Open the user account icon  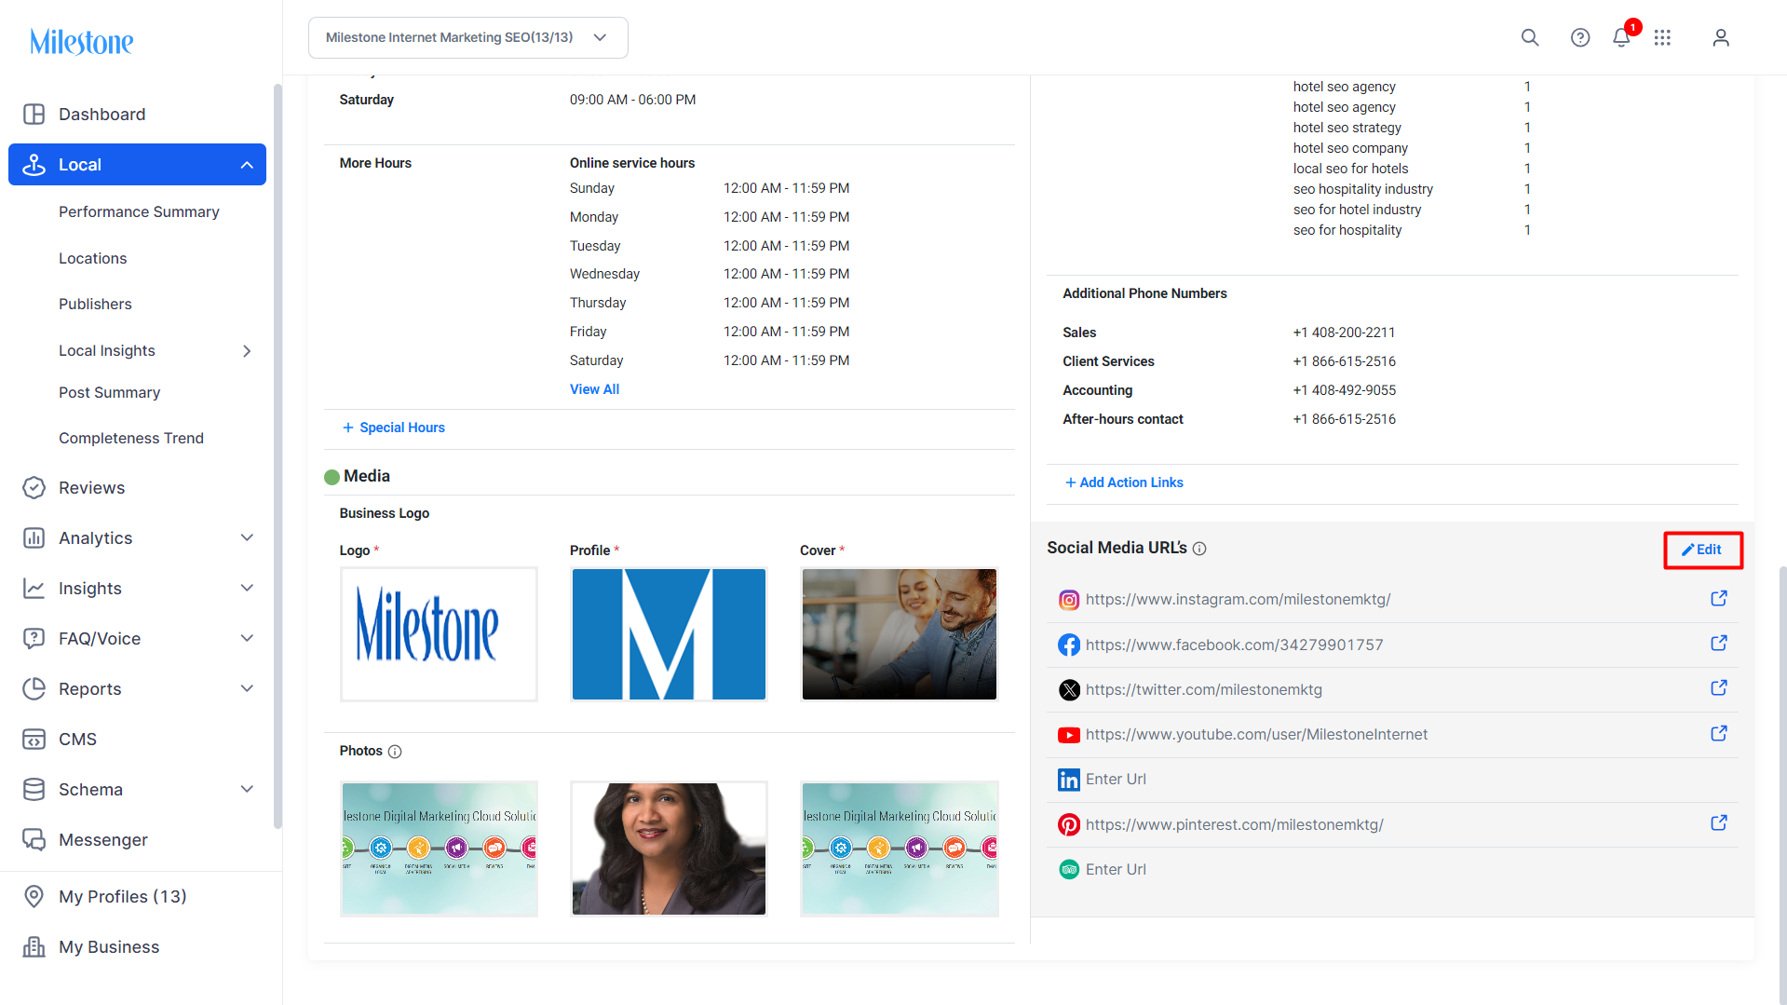pos(1721,37)
